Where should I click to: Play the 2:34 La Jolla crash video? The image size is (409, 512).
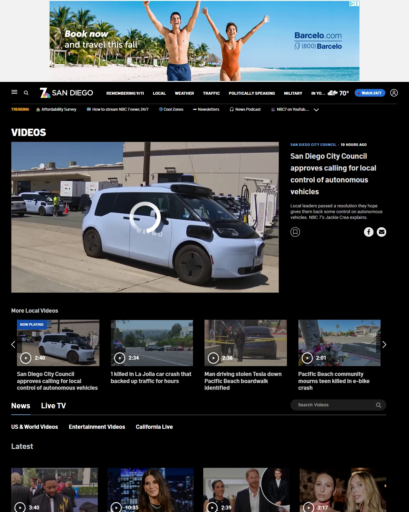(152, 343)
